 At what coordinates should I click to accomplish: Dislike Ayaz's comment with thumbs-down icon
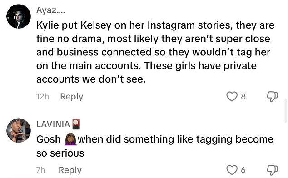click(x=272, y=97)
